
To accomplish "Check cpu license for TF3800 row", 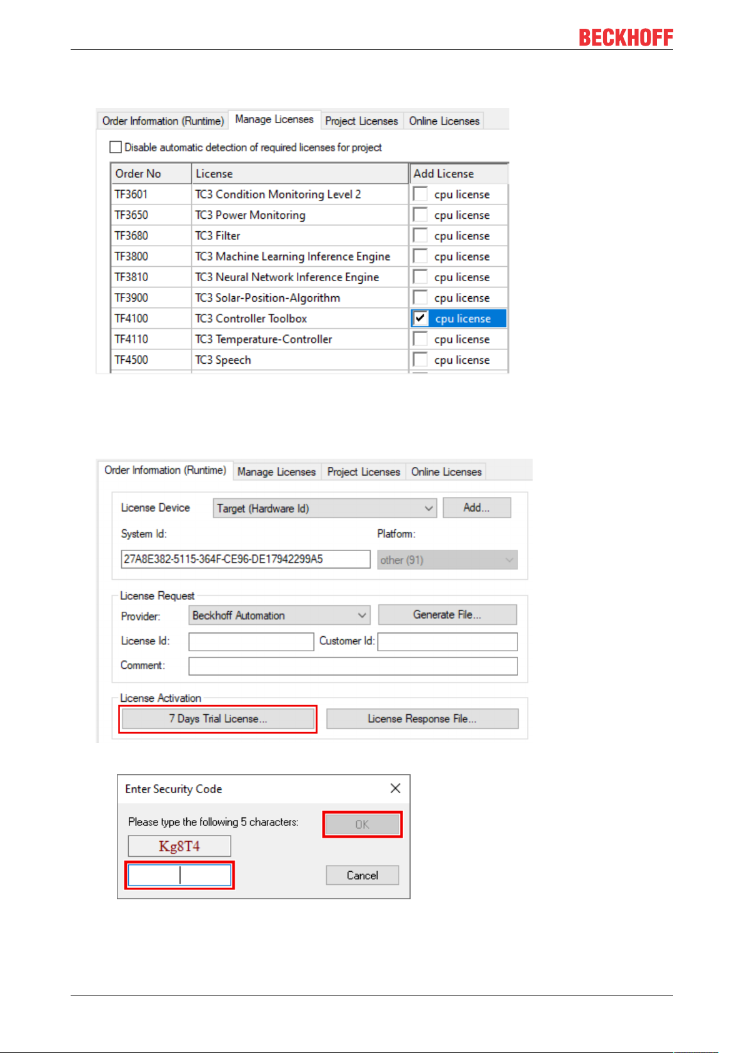I will pos(421,256).
